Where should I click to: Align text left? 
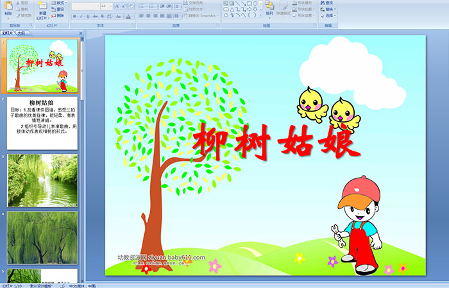142,16
